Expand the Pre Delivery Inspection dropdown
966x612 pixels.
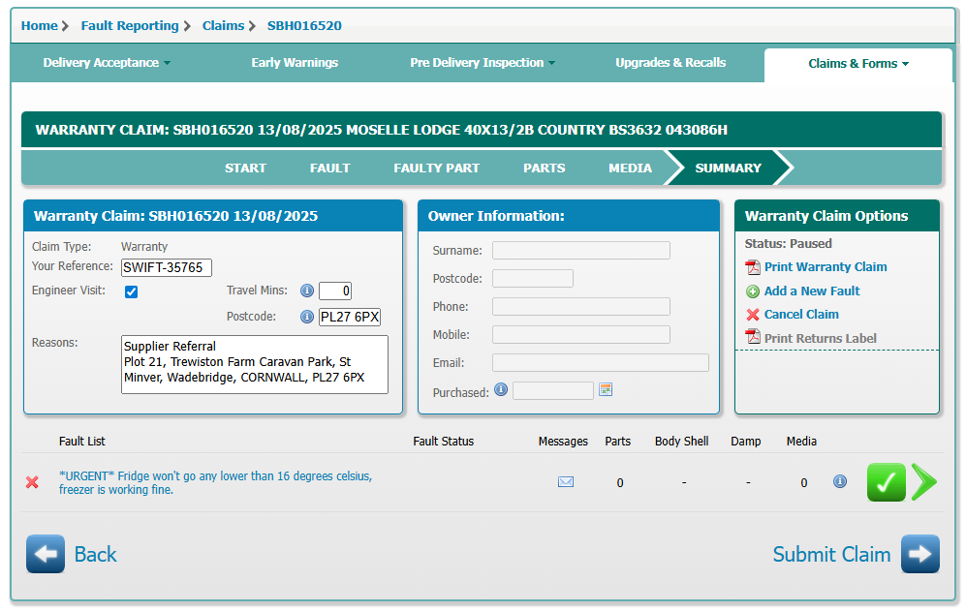click(x=483, y=63)
